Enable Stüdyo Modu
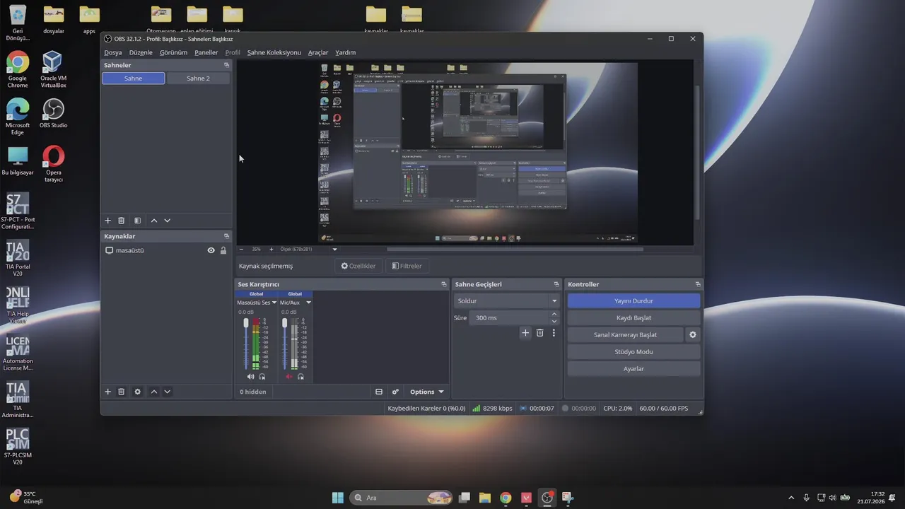Image resolution: width=905 pixels, height=509 pixels. (633, 352)
